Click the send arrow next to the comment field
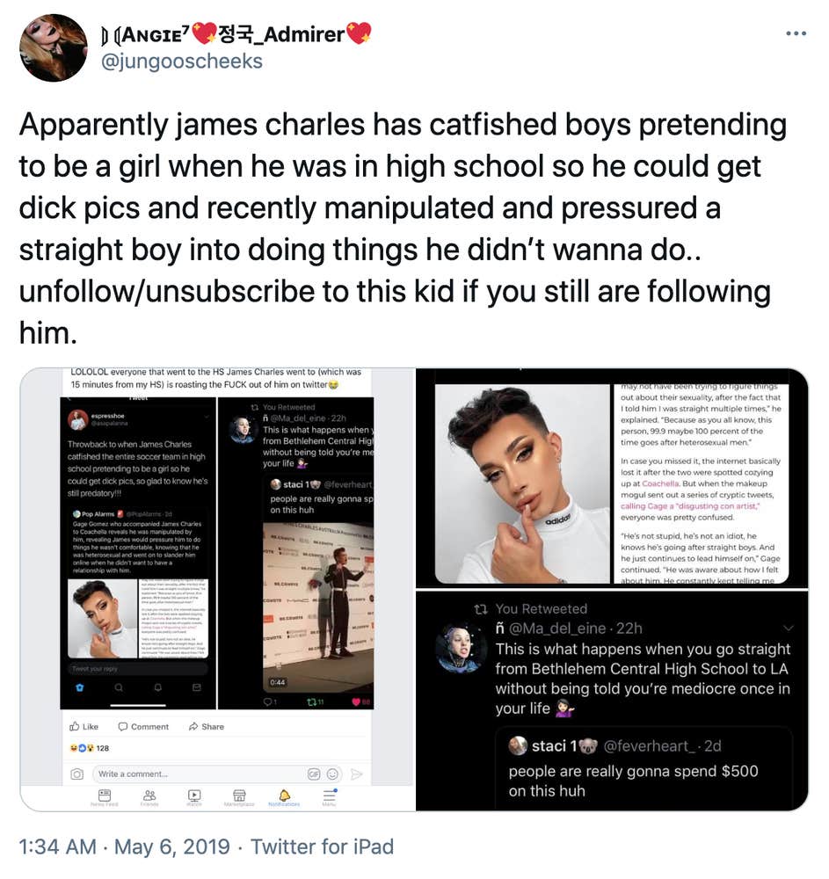 [x=357, y=774]
